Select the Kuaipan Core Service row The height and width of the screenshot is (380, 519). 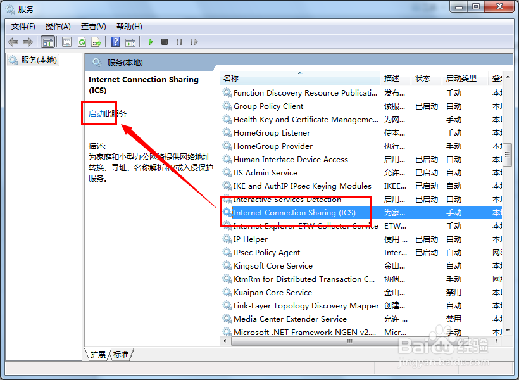click(x=361, y=292)
